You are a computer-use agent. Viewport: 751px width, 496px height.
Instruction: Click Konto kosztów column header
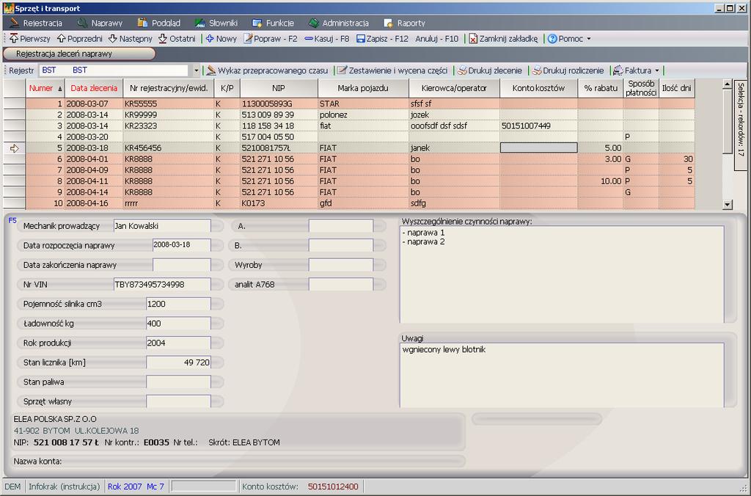[538, 88]
